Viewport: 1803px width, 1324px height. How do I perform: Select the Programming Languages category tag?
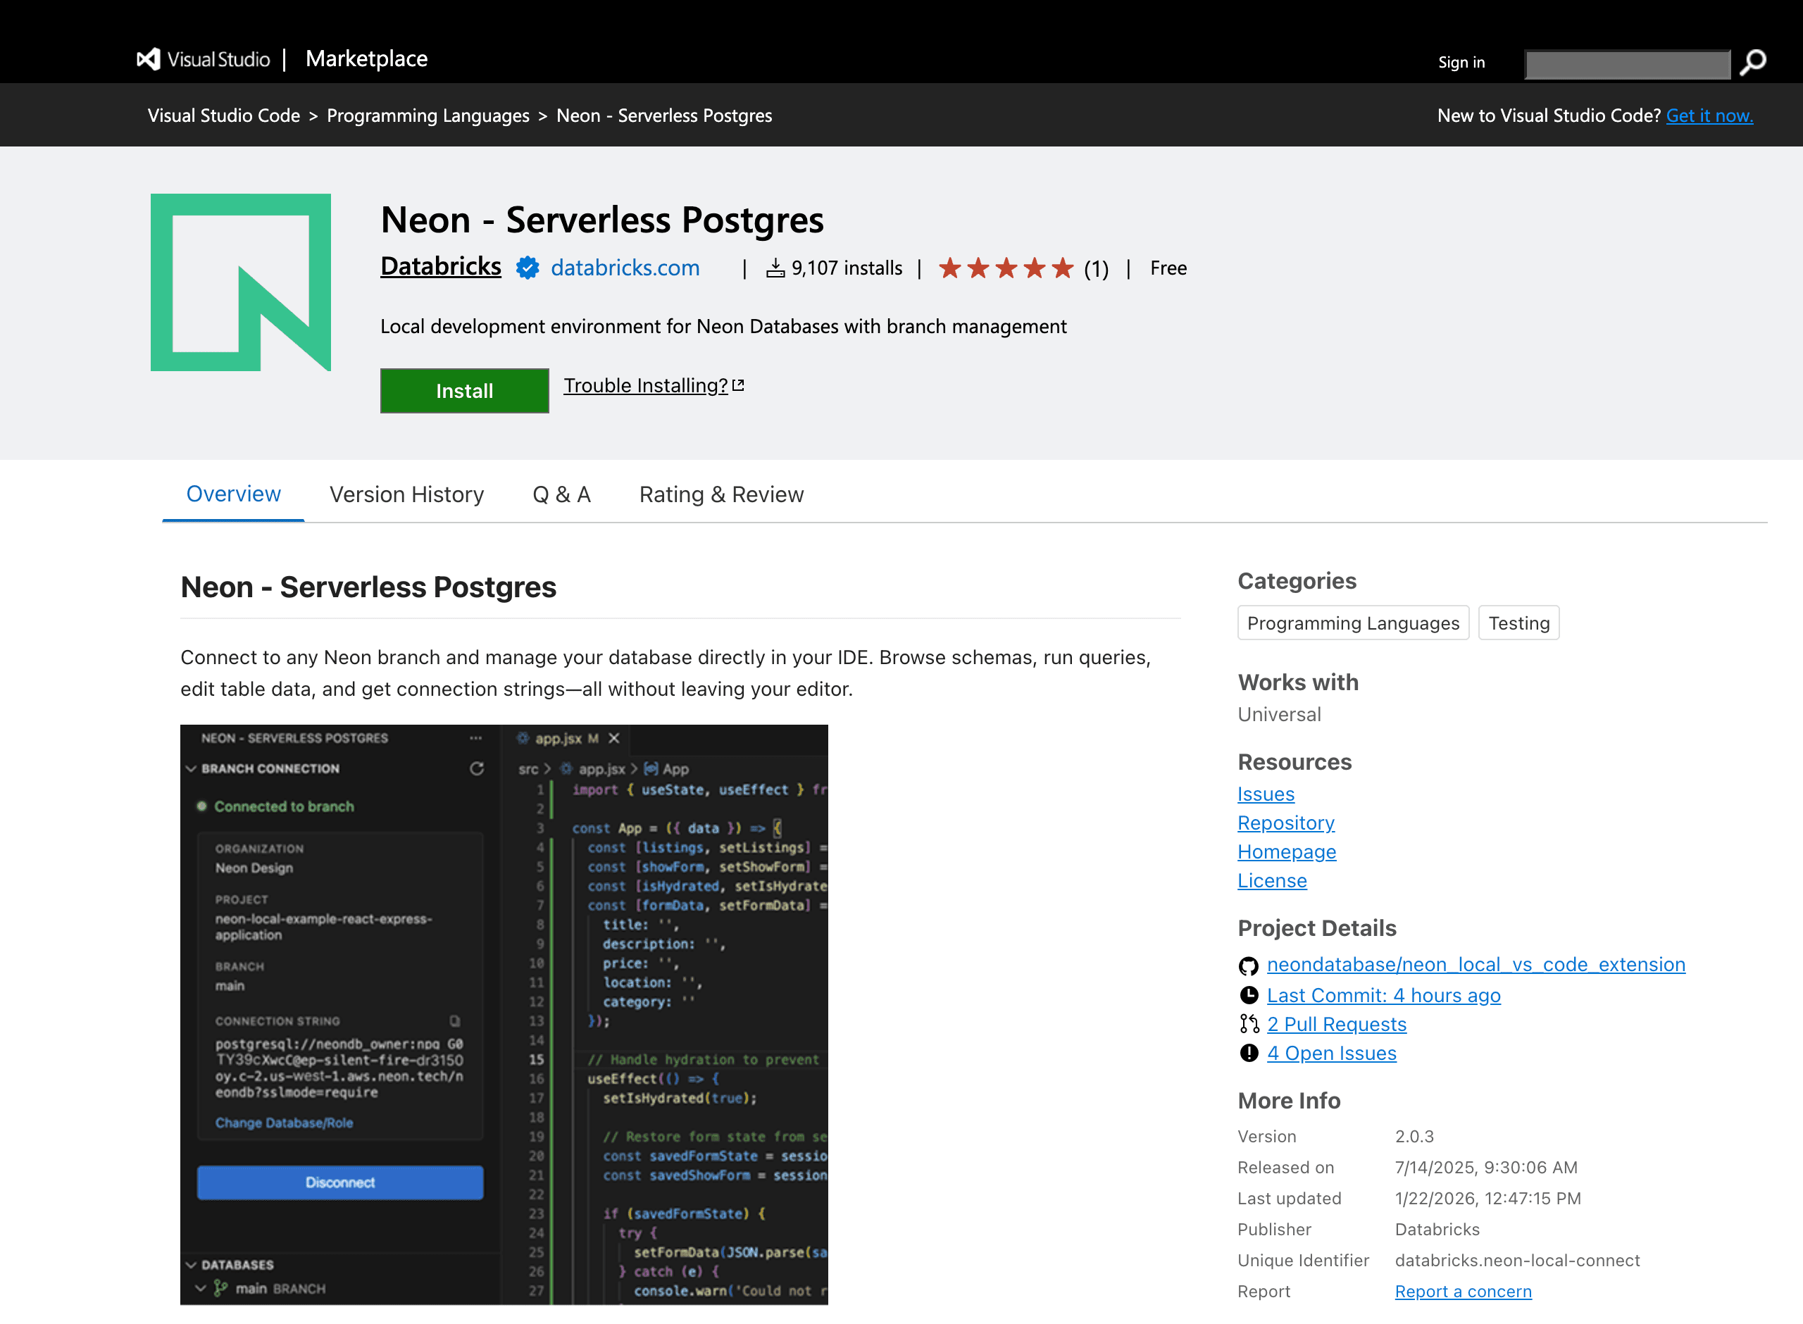(1353, 623)
